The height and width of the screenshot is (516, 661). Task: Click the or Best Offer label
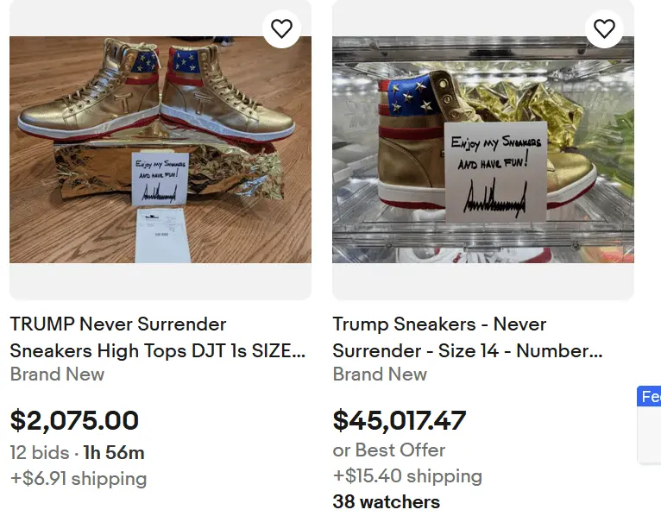[389, 450]
